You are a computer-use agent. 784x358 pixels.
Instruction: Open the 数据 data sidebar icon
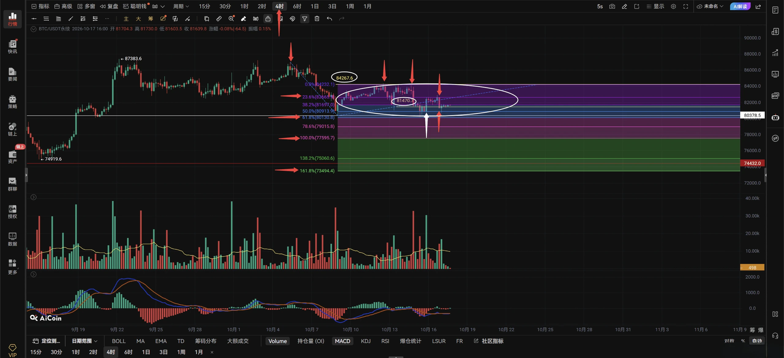tap(12, 239)
